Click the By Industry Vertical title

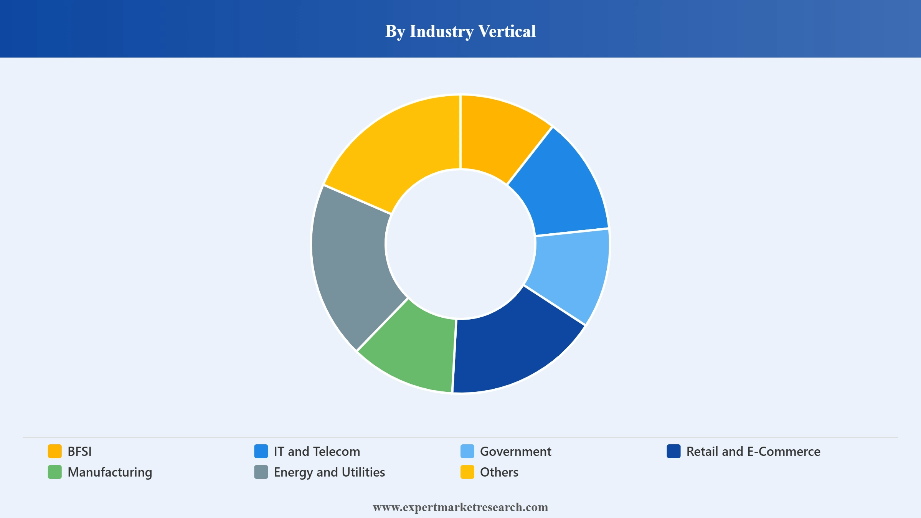tap(460, 31)
